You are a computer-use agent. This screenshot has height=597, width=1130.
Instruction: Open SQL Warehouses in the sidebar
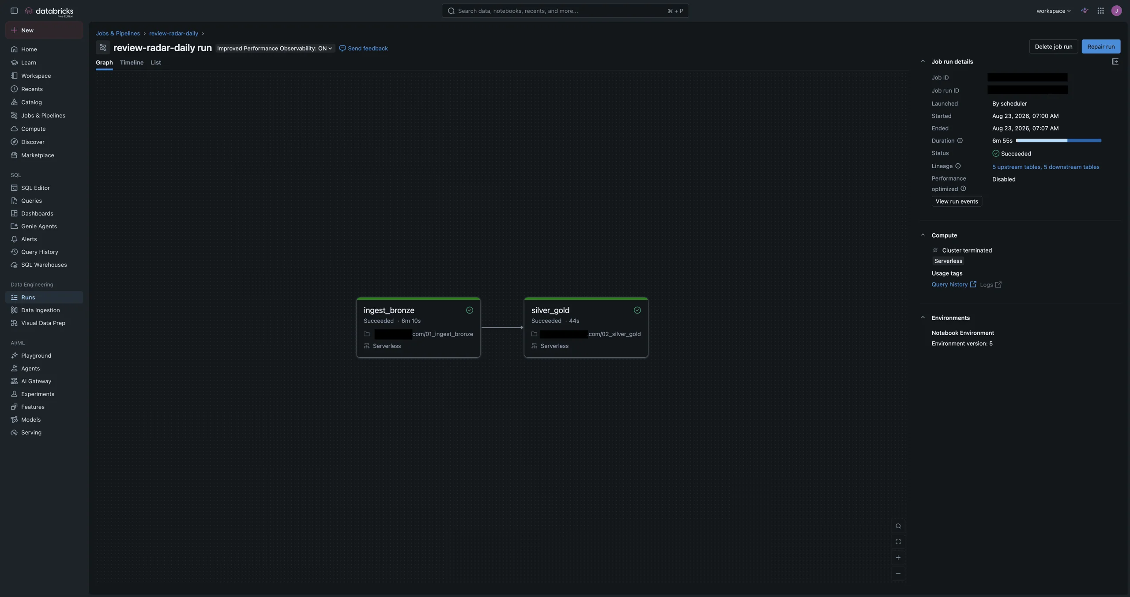pyautogui.click(x=44, y=264)
